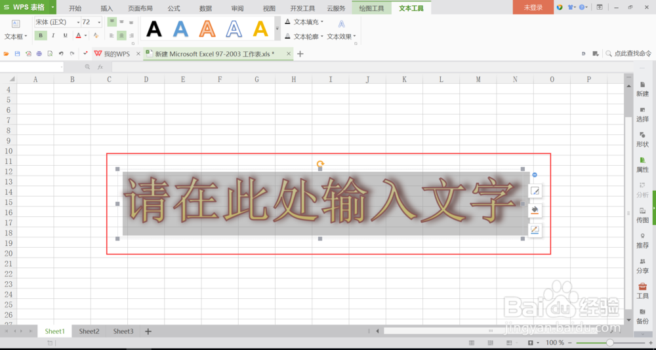Export to PDF from the quick toolbar

click(28, 54)
